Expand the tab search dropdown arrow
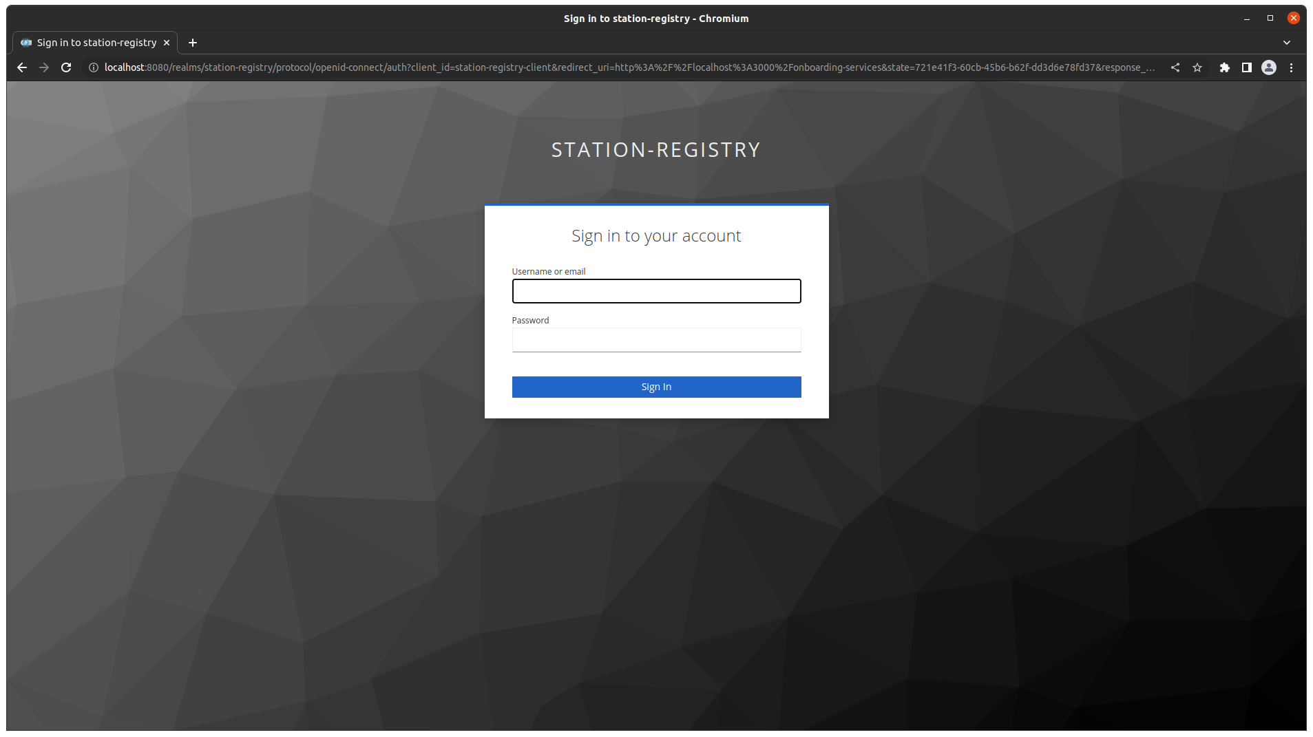 point(1287,43)
